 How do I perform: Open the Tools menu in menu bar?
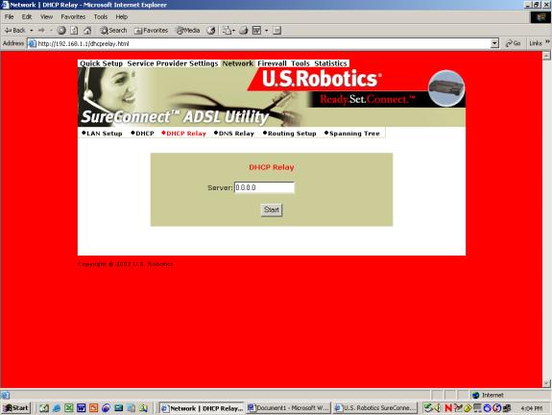(101, 17)
